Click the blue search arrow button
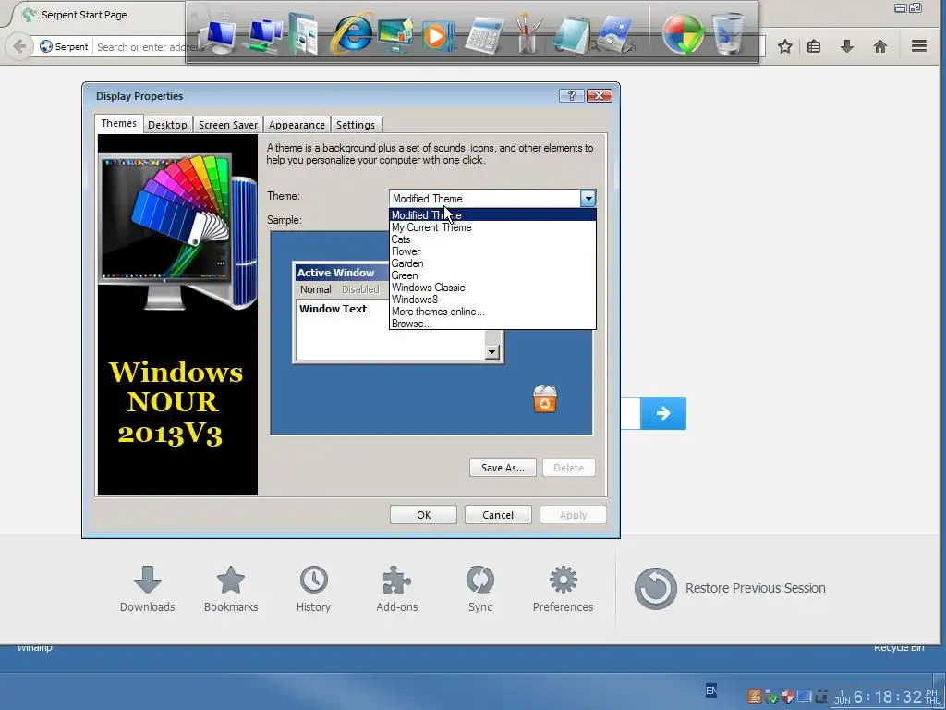The width and height of the screenshot is (946, 710). pos(663,413)
